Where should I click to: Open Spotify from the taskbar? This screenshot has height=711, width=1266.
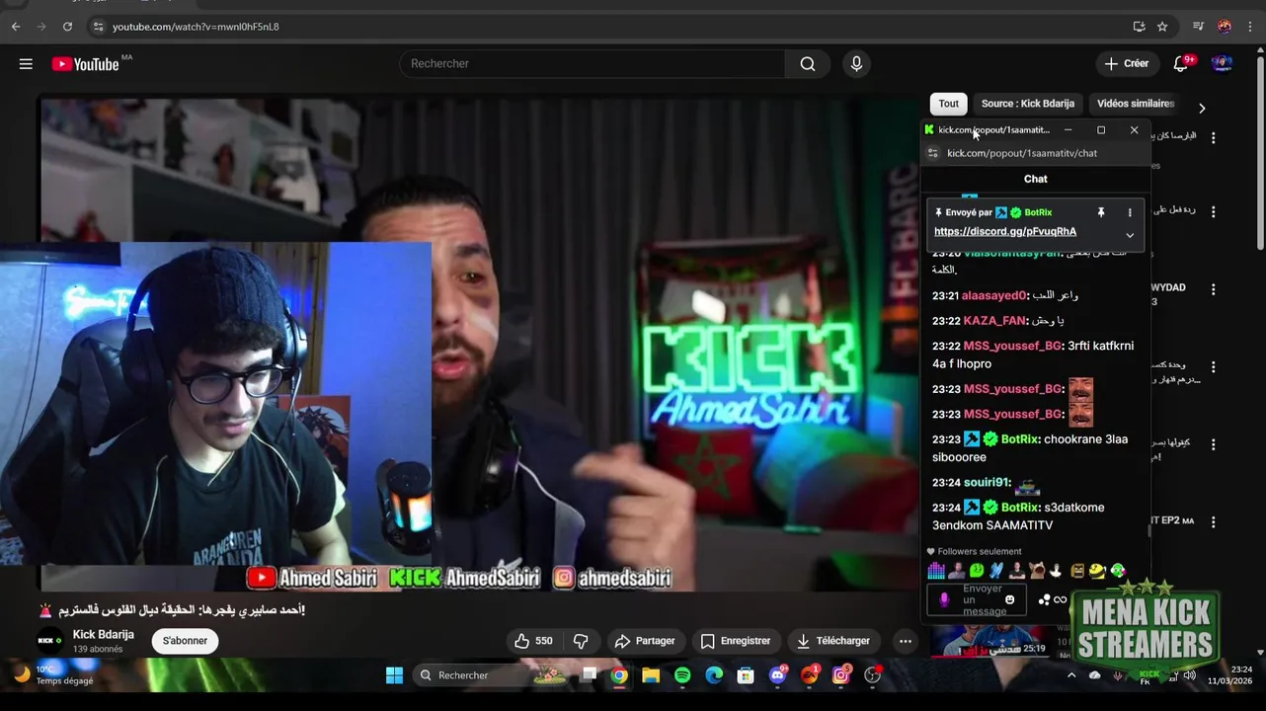pos(682,675)
